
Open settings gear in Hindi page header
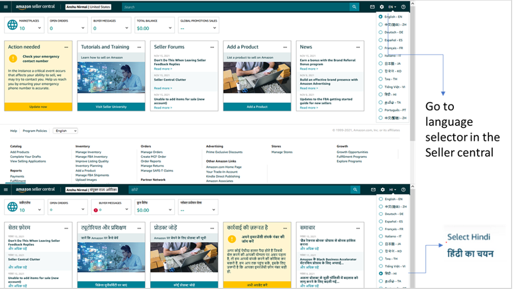383,190
